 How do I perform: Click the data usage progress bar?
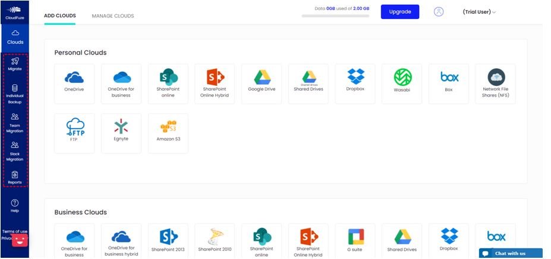pos(336,16)
